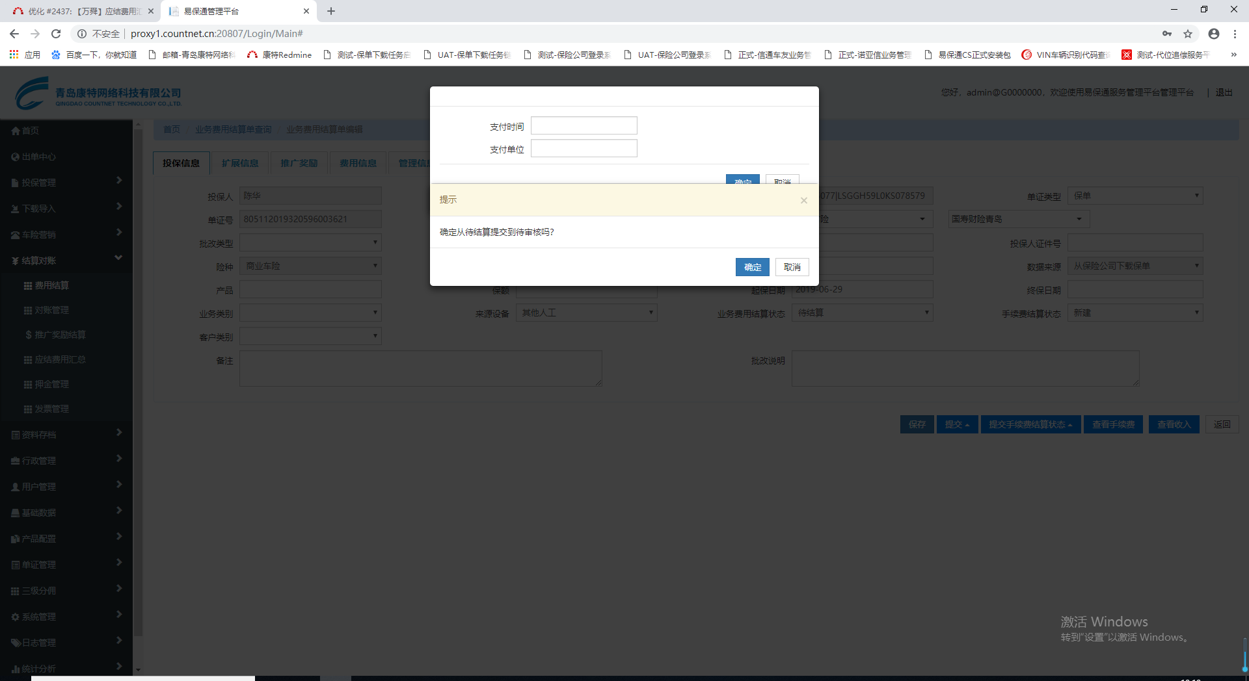Image resolution: width=1249 pixels, height=681 pixels.
Task: Open the VIN车辆识别代码查询 bookmark
Action: pyautogui.click(x=1066, y=55)
